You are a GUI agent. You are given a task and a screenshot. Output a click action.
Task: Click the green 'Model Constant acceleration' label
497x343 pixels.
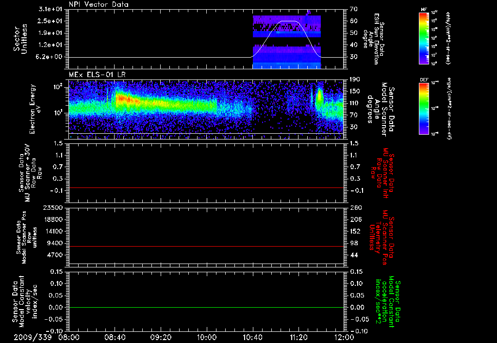tap(388, 302)
